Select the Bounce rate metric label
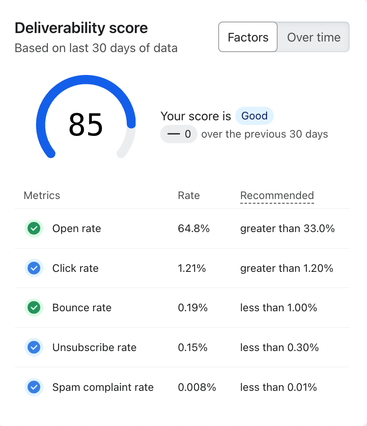This screenshot has height=426, width=367. pyautogui.click(x=82, y=308)
